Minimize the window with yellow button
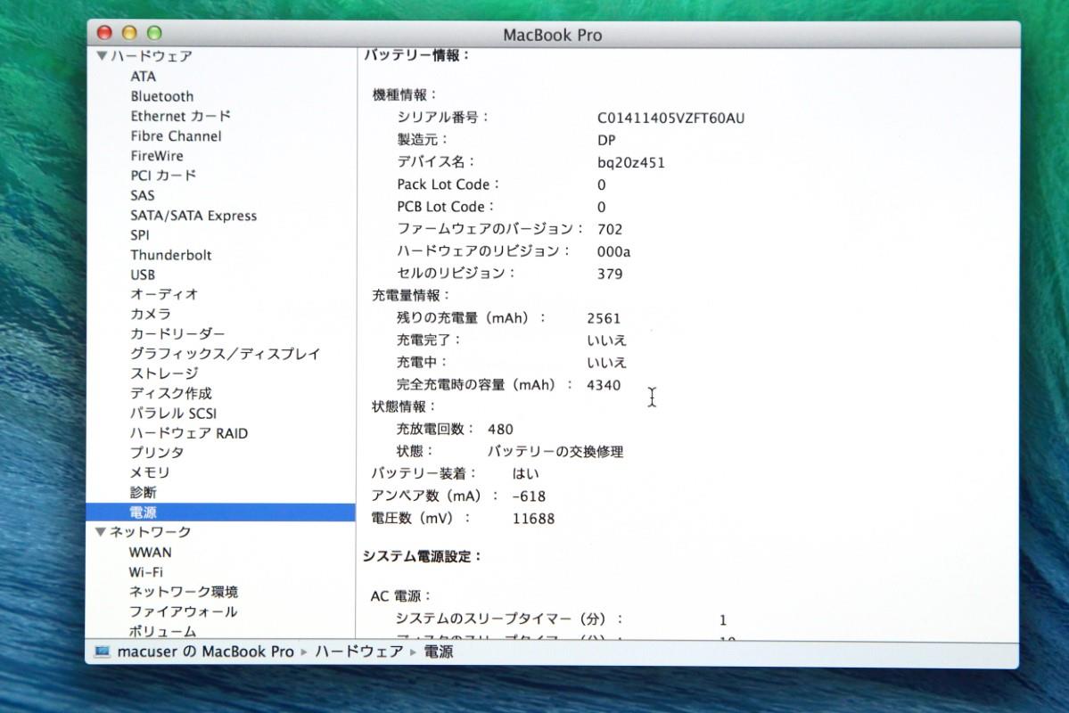Viewport: 1069px width, 713px height. click(x=129, y=33)
